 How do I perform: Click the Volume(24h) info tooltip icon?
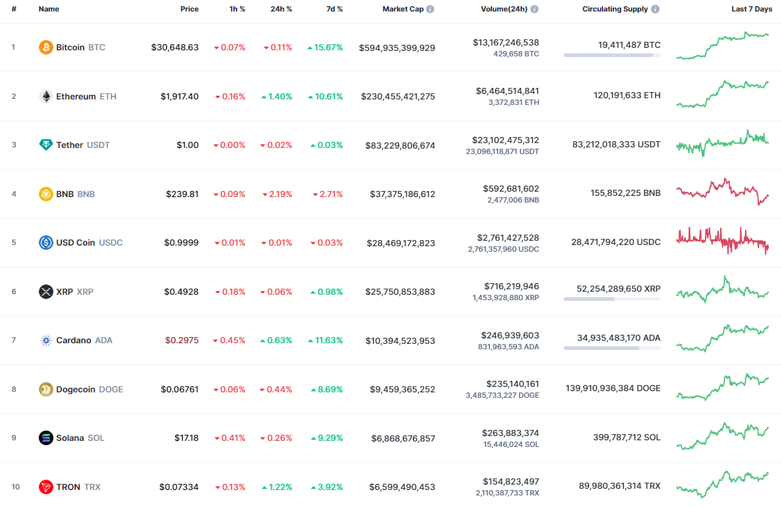pos(534,8)
